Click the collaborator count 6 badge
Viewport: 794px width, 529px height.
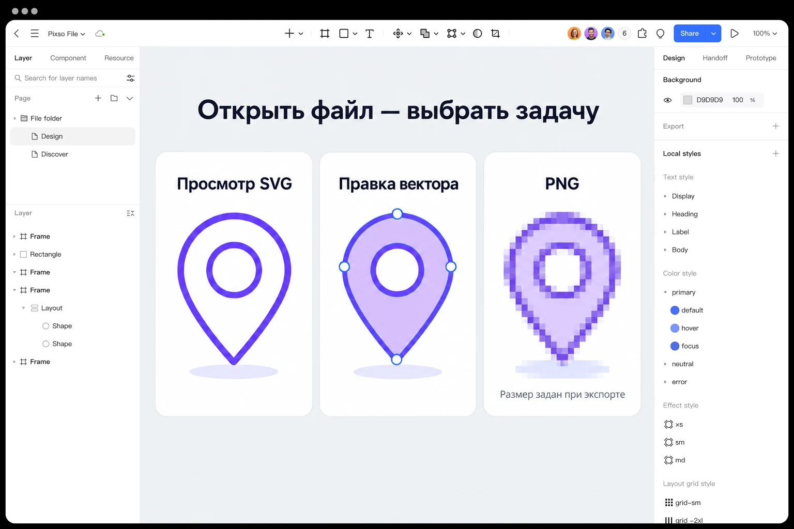point(624,34)
